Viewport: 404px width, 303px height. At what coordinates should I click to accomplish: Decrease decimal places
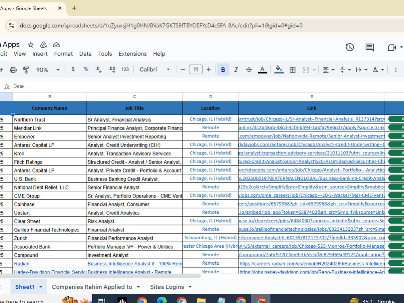pyautogui.click(x=99, y=69)
